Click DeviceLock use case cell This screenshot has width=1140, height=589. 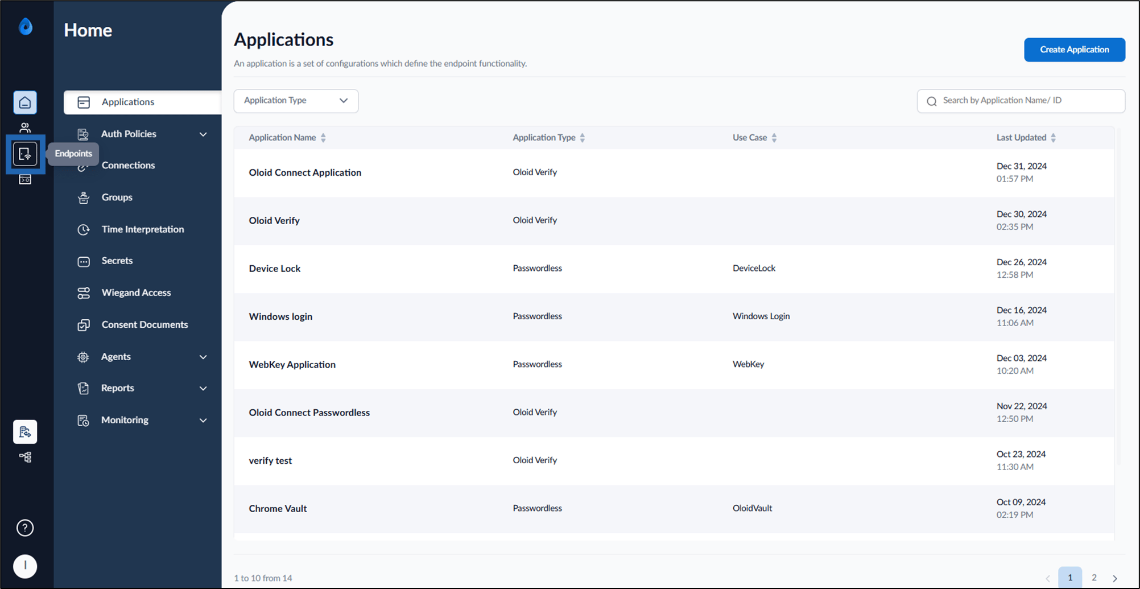(754, 268)
